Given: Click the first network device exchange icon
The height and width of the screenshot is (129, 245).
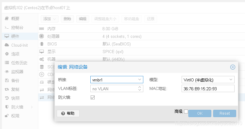Looking at the screenshot, I should click(x=42, y=90).
